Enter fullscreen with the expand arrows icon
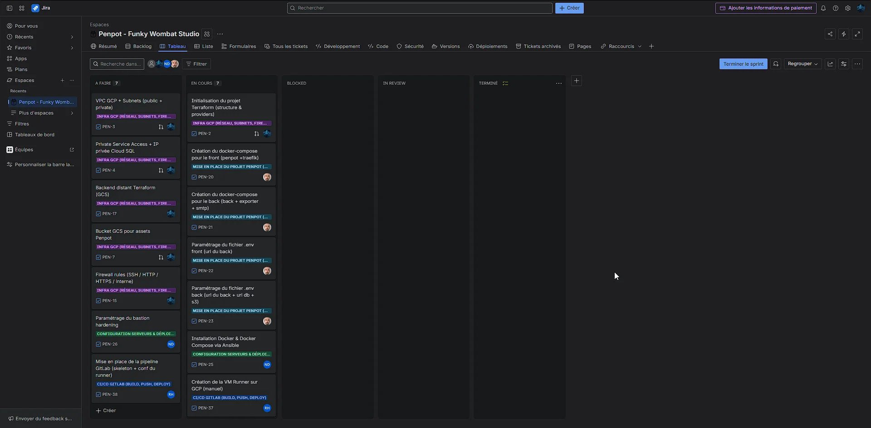This screenshot has width=871, height=428. [x=858, y=34]
